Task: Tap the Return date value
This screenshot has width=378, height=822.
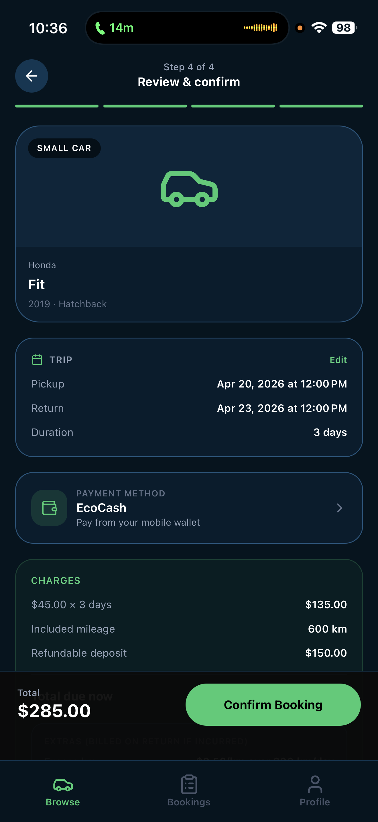Action: tap(282, 408)
